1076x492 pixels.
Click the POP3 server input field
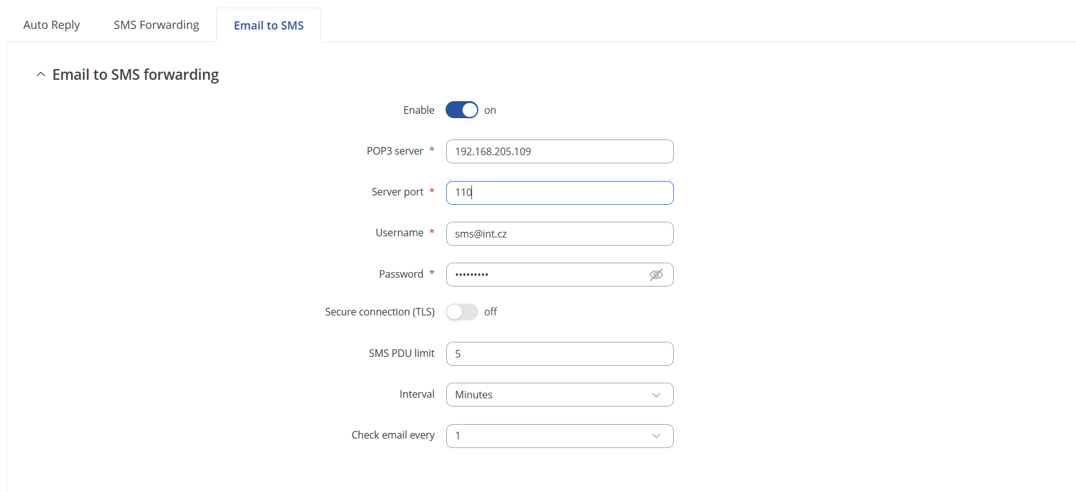[x=559, y=151]
